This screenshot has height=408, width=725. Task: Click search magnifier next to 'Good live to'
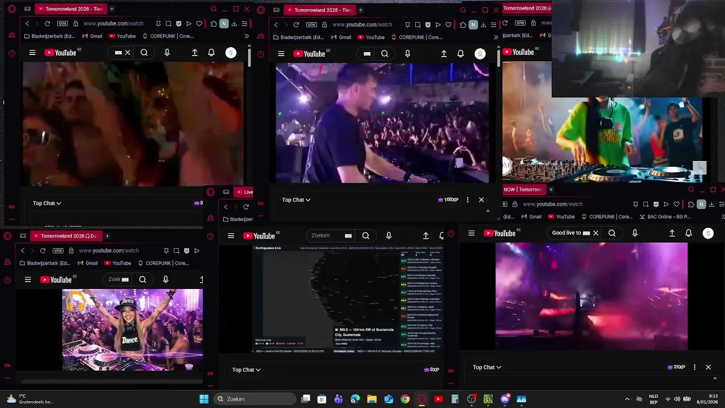612,233
